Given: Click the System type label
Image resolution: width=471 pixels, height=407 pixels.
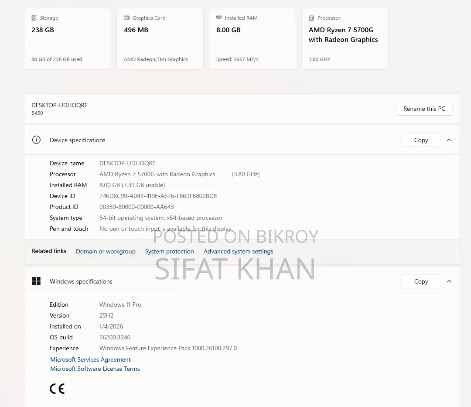Looking at the screenshot, I should (66, 218).
